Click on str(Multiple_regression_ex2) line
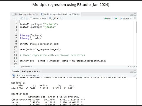142x106 pixels. click(x=39, y=44)
